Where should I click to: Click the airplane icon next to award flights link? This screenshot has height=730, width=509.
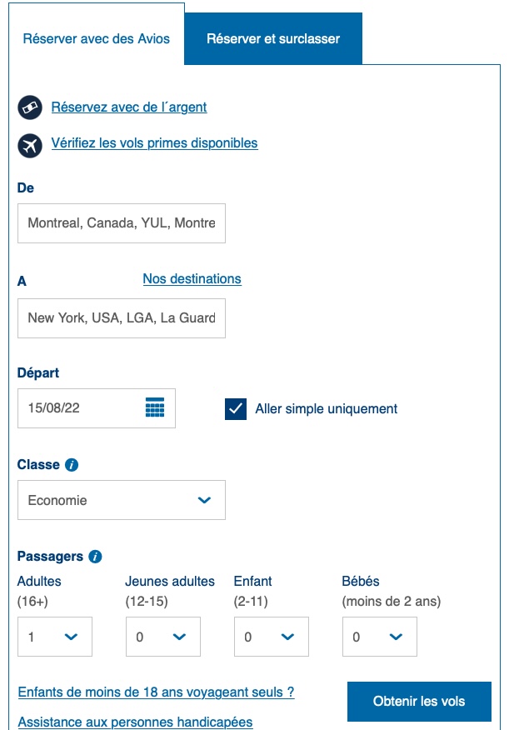(x=30, y=144)
